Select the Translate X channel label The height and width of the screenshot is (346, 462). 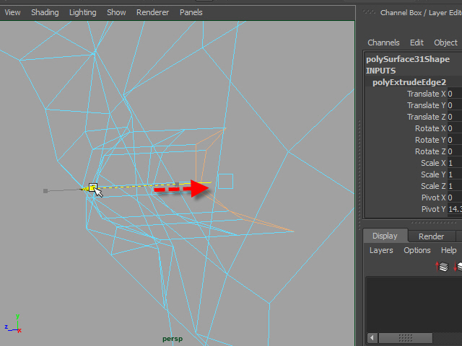pos(427,94)
